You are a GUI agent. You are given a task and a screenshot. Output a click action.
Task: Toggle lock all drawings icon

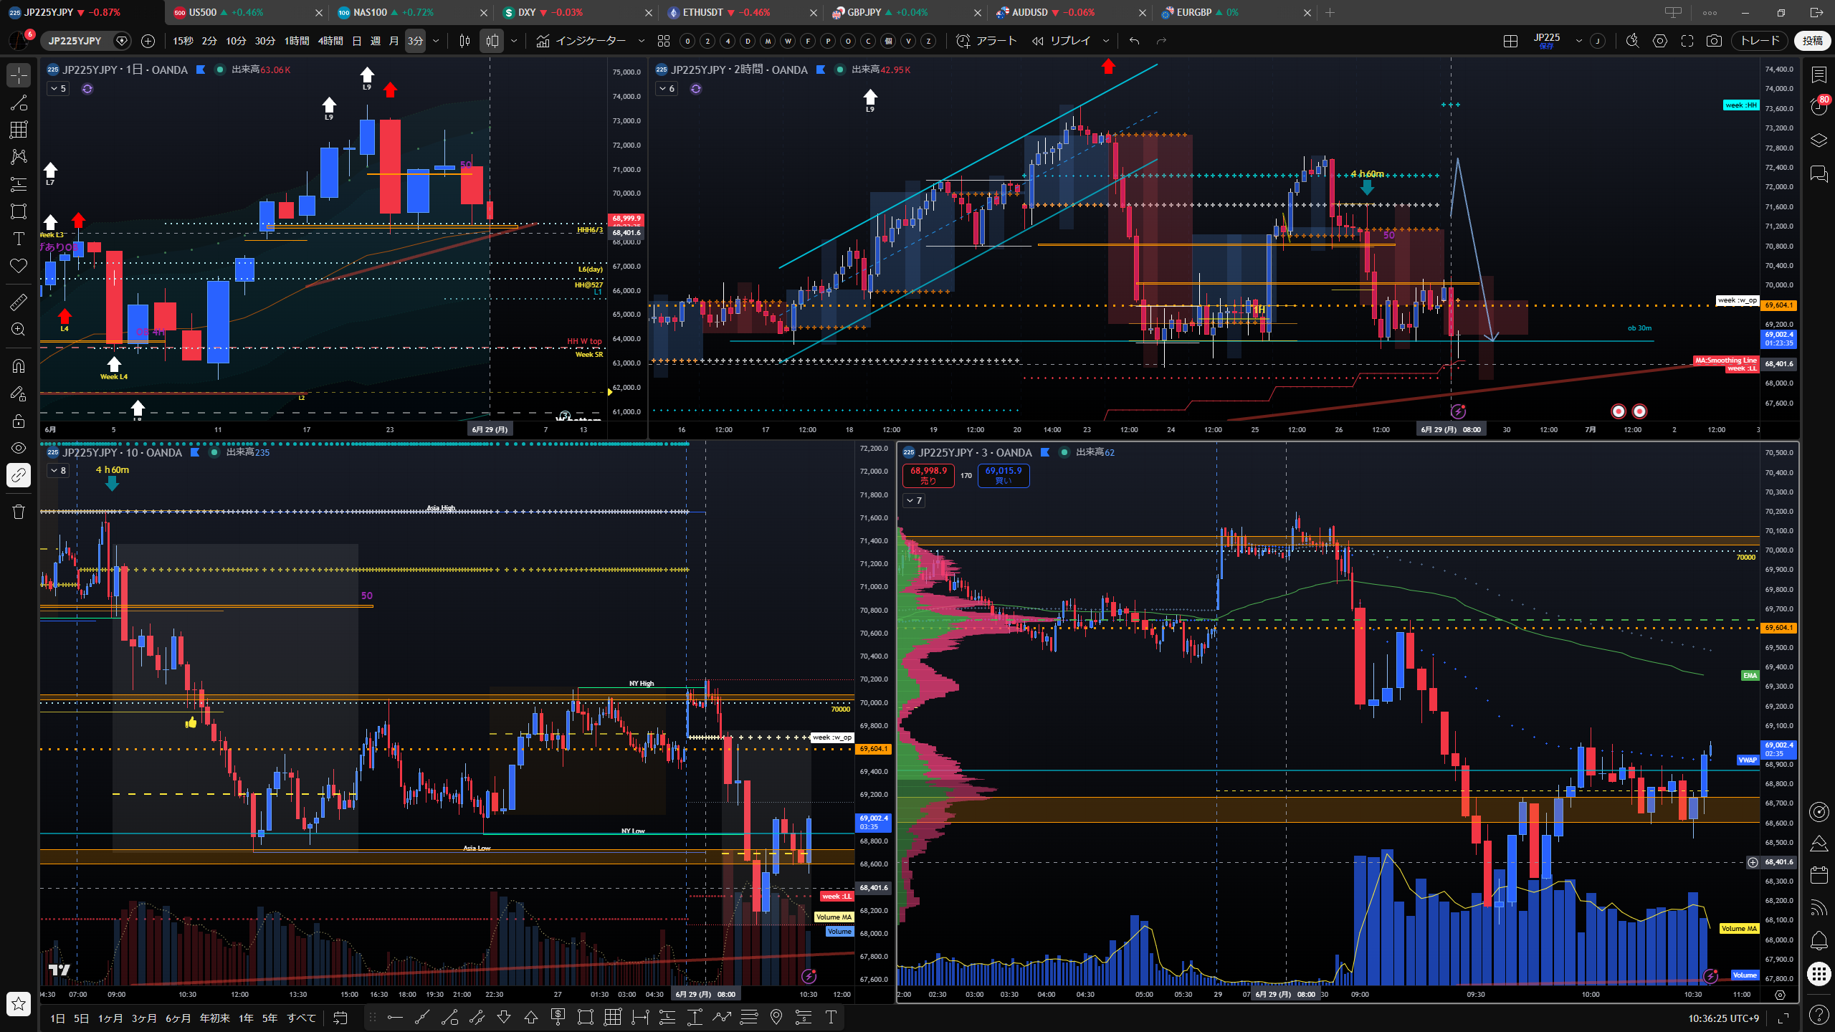point(19,421)
